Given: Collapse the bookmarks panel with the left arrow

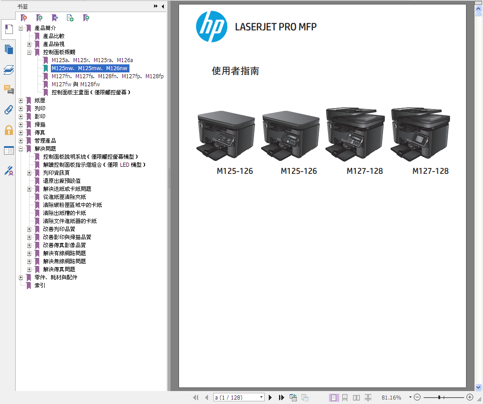Looking at the screenshot, I should point(162,6).
